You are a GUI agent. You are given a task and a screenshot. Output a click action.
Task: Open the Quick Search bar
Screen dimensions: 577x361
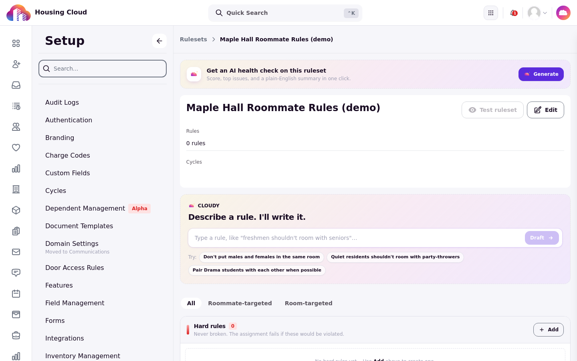click(x=285, y=13)
